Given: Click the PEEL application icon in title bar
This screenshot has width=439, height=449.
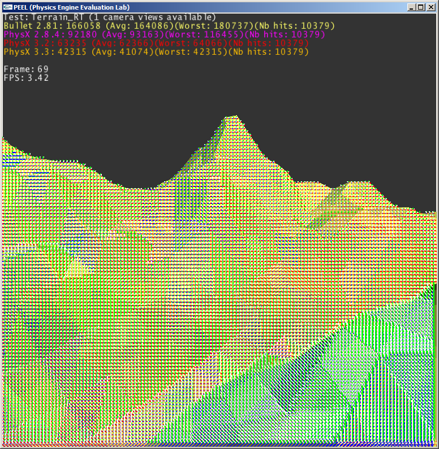Looking at the screenshot, I should pos(8,7).
